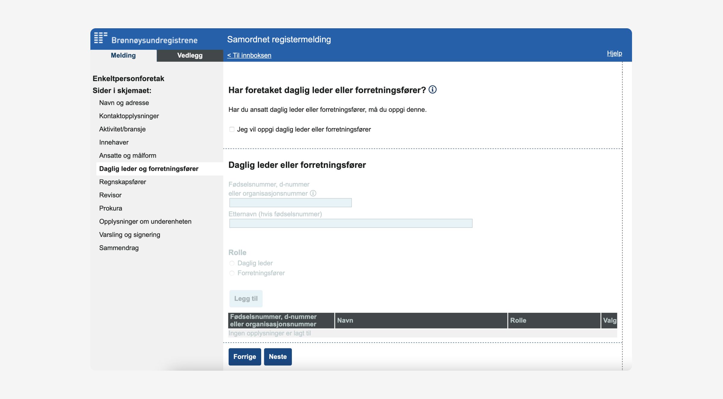Navigate to Sammendrag in sidebar
The width and height of the screenshot is (723, 399).
(119, 248)
